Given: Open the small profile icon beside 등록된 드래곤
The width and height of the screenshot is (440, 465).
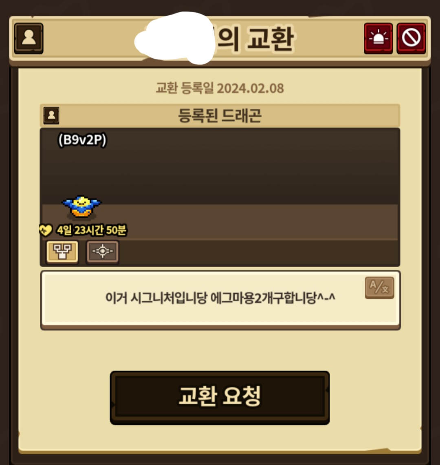Looking at the screenshot, I should point(51,115).
